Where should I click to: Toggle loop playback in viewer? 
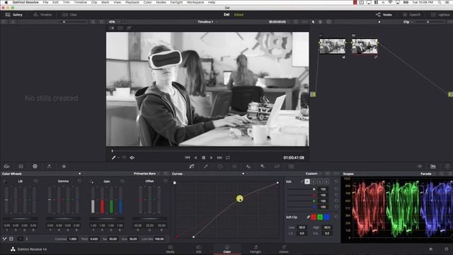point(228,157)
